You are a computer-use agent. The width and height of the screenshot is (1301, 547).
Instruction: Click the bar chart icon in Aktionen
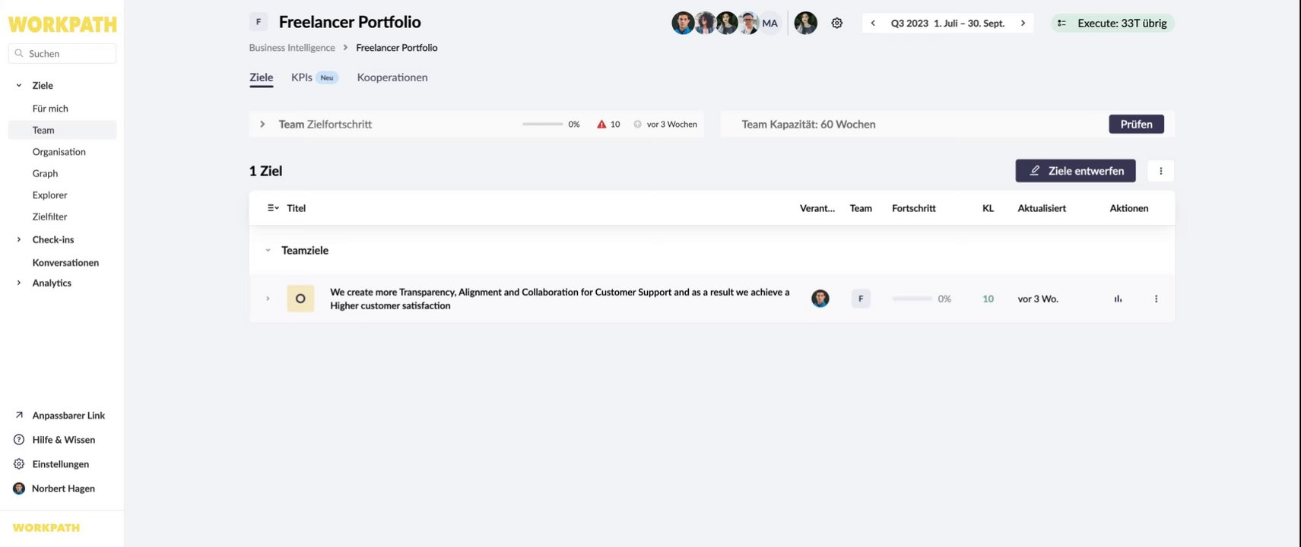(x=1118, y=299)
